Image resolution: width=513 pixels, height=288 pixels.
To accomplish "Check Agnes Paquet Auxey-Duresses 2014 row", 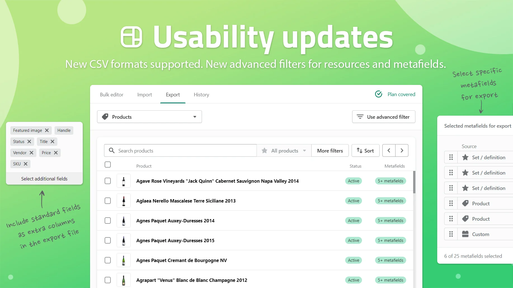I will 108,220.
